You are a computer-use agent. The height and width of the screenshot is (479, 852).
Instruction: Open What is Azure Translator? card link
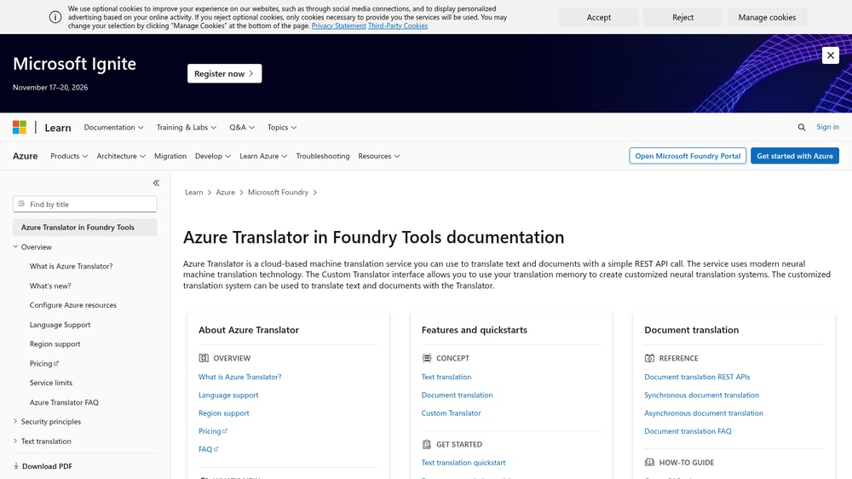pyautogui.click(x=239, y=377)
